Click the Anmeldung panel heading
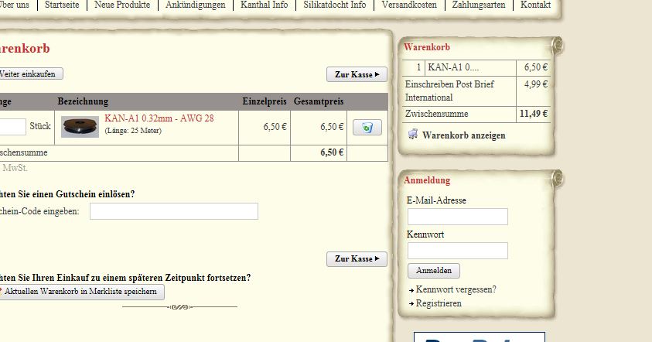 tap(427, 180)
